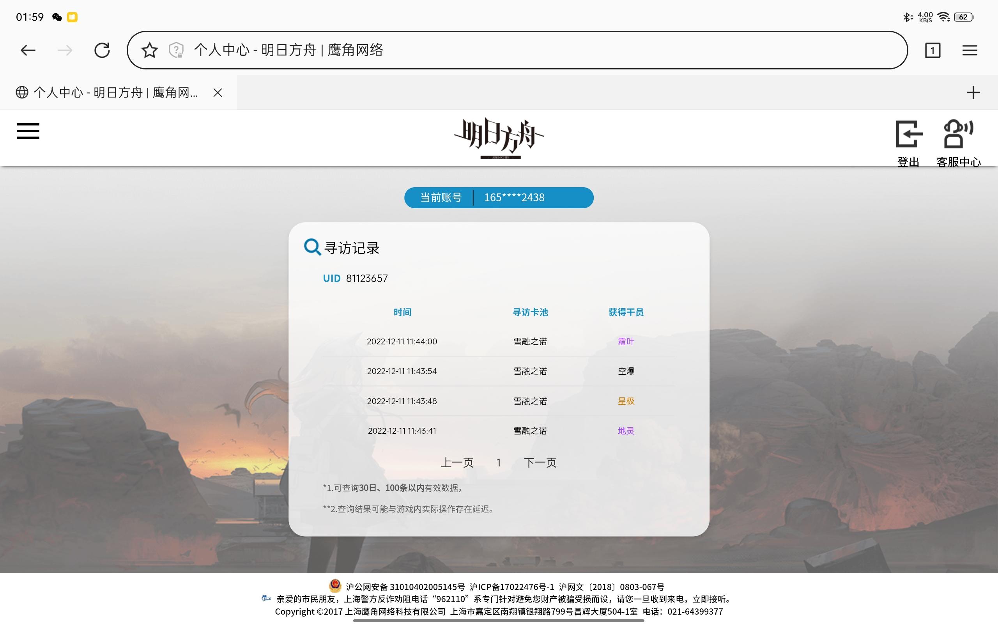Click the address bar page title
998x624 pixels.
(288, 50)
